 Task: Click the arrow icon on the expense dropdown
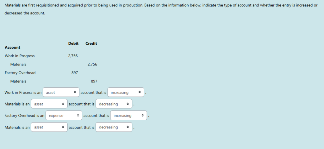(x=78, y=116)
